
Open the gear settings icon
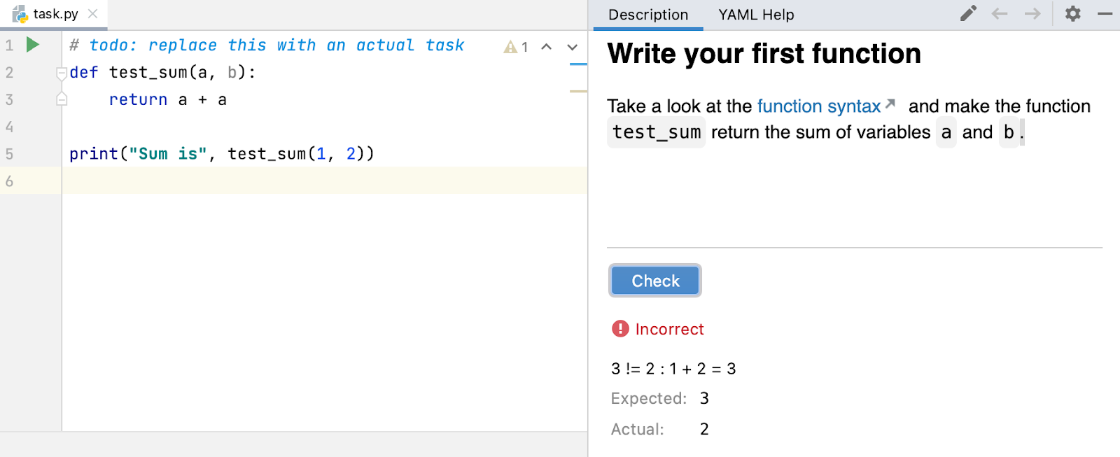point(1072,14)
